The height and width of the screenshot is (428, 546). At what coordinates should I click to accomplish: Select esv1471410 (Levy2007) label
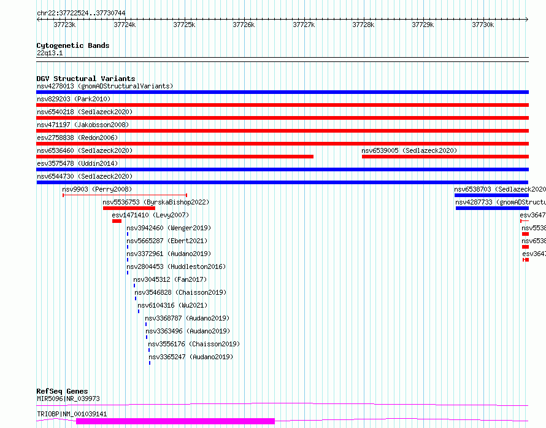pyautogui.click(x=150, y=215)
